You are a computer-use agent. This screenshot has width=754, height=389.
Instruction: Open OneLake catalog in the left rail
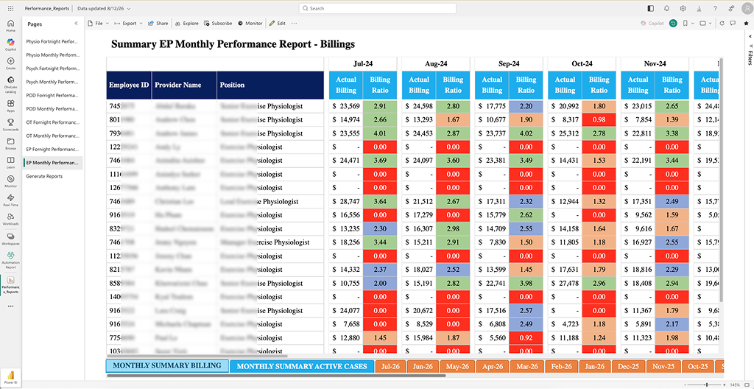point(10,85)
